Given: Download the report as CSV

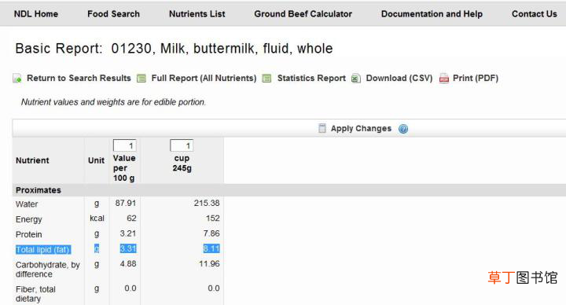Looking at the screenshot, I should pos(399,78).
